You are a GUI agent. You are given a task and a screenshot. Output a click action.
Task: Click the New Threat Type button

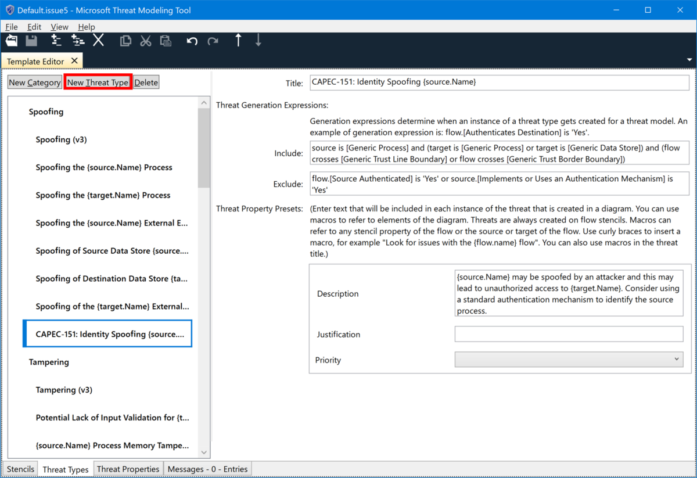pyautogui.click(x=98, y=82)
